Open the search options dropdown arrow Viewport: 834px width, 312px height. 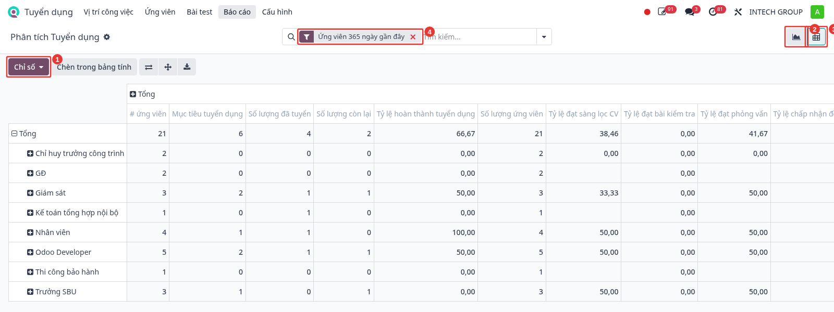(x=544, y=37)
